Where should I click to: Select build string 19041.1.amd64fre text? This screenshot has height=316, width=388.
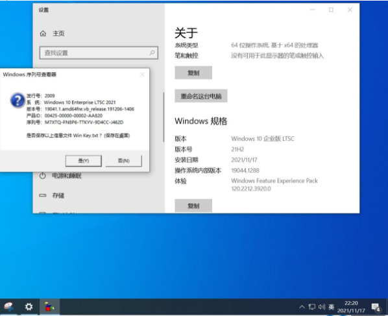coord(90,109)
